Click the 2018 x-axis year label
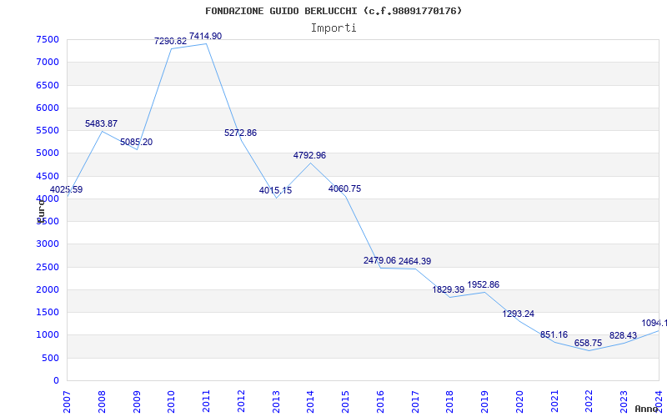 450,401
